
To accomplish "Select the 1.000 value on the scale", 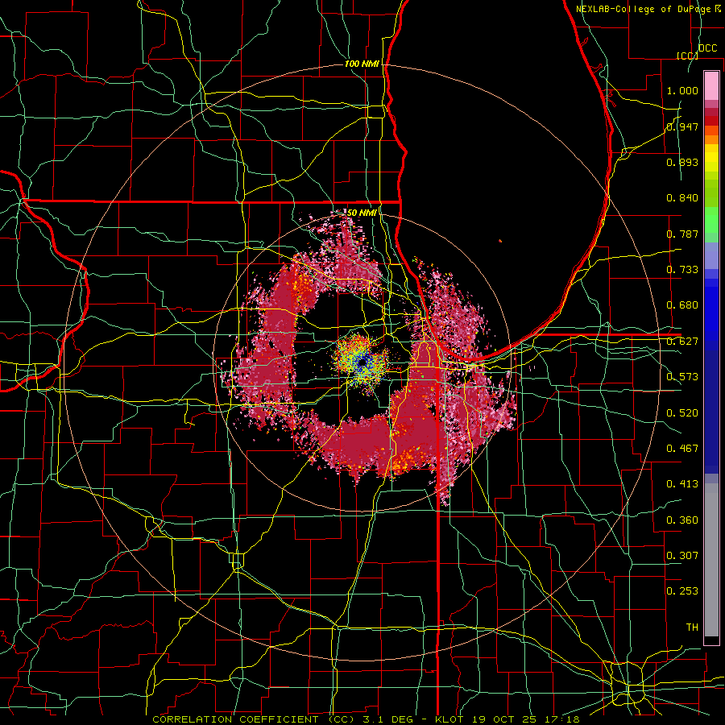I will (682, 90).
